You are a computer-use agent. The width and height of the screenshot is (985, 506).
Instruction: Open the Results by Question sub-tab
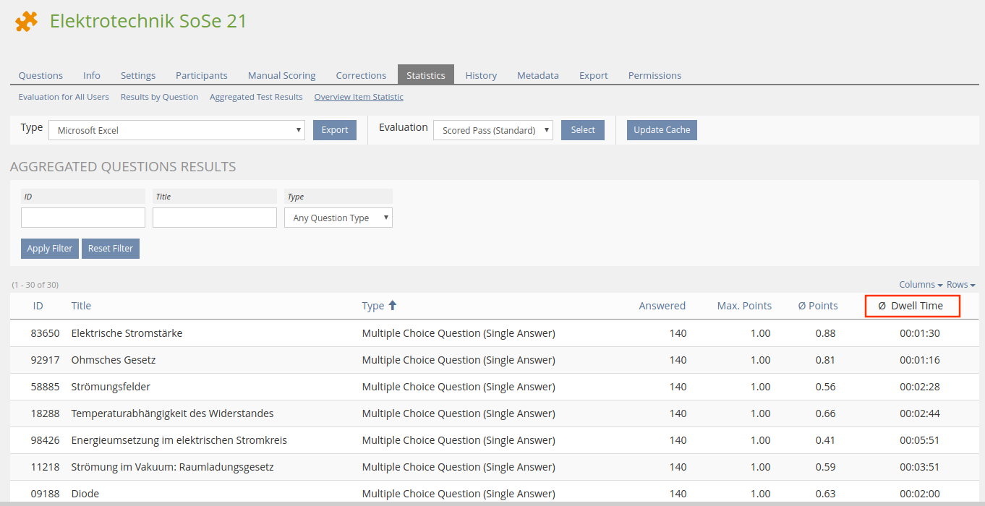pos(159,97)
